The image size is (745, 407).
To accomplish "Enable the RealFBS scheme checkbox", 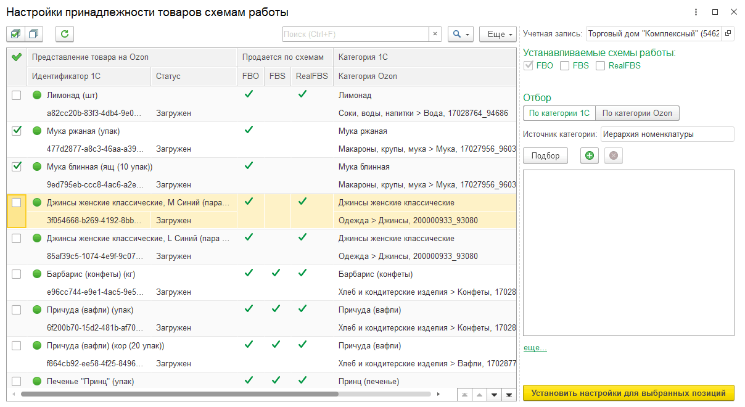I will [600, 66].
